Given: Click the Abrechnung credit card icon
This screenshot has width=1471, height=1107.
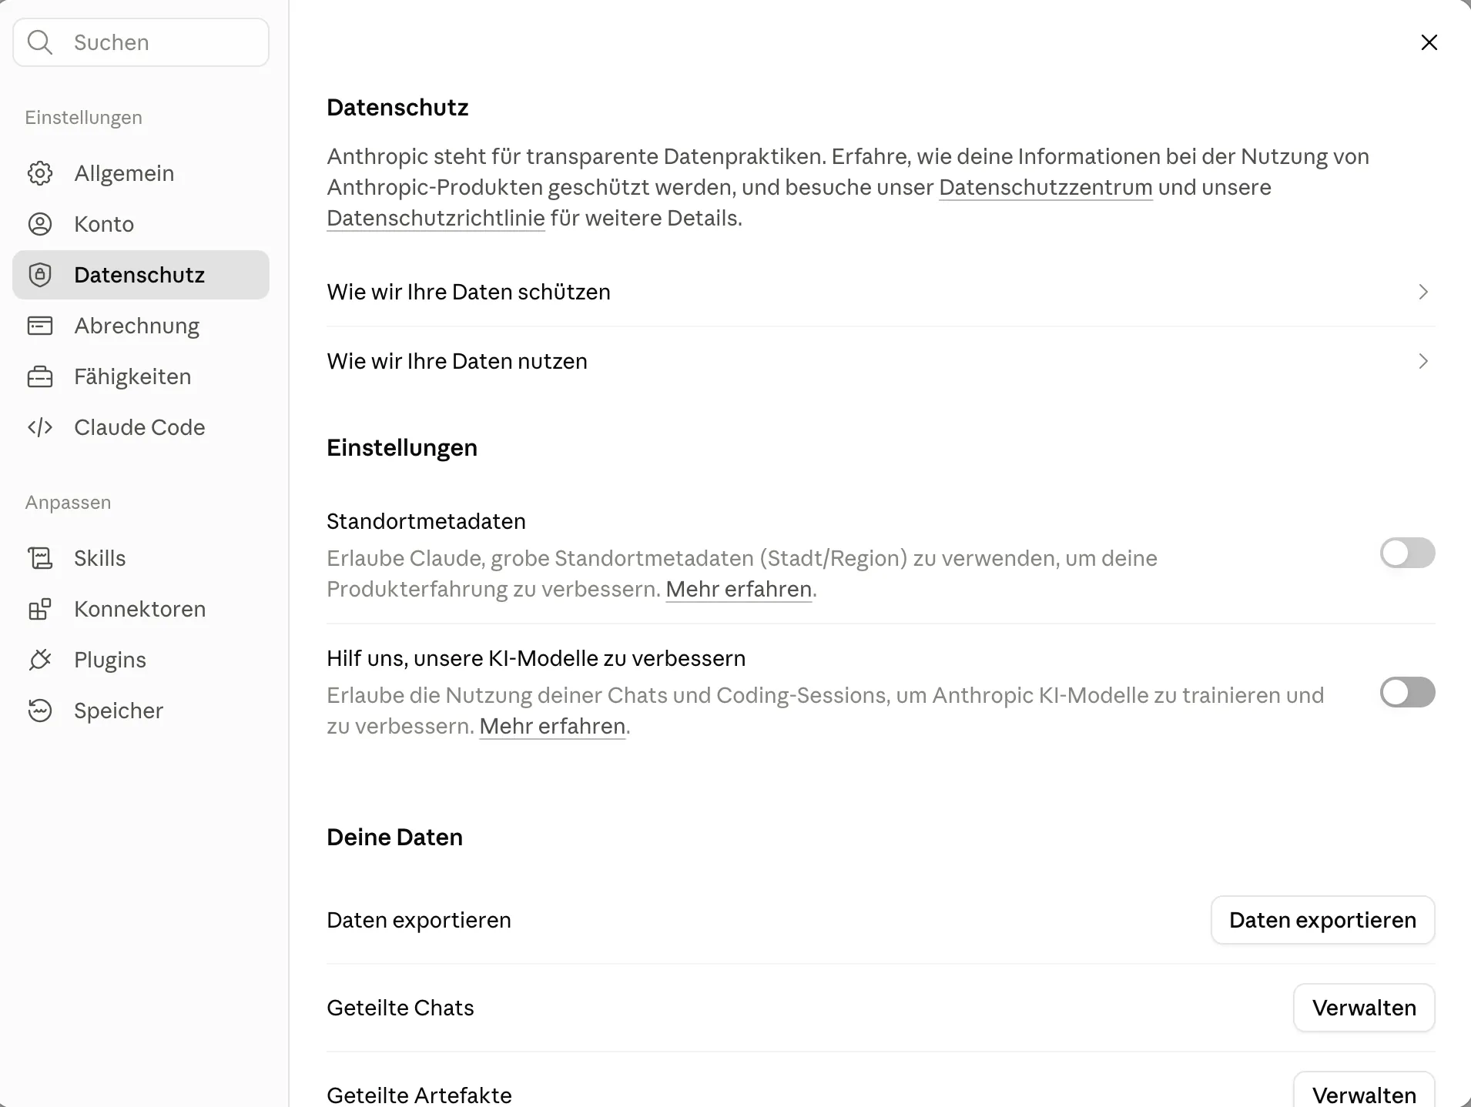Looking at the screenshot, I should point(40,326).
